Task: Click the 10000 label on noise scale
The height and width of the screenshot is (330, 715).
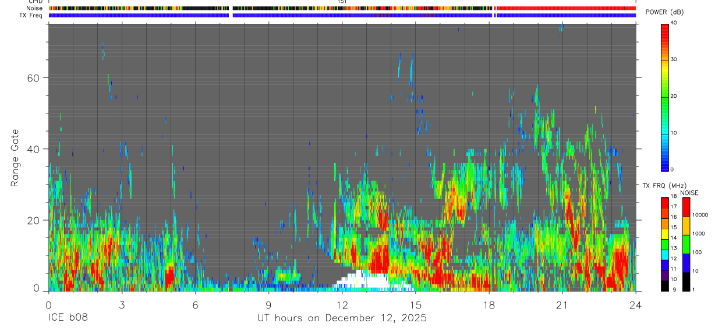Action: click(x=700, y=215)
